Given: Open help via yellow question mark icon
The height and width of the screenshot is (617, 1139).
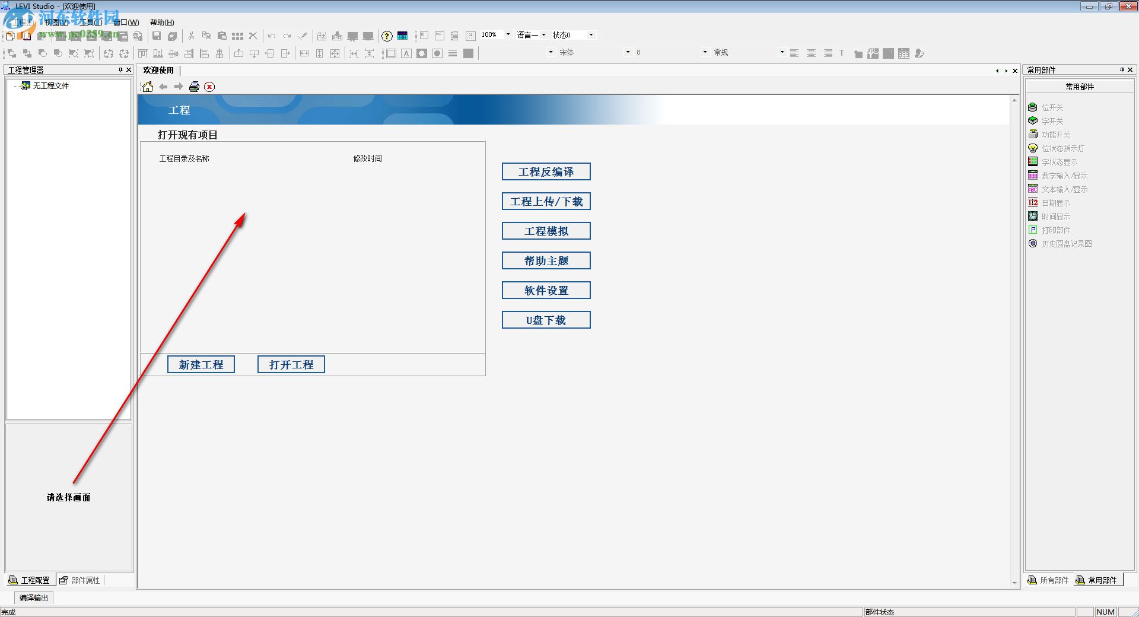Looking at the screenshot, I should point(387,36).
